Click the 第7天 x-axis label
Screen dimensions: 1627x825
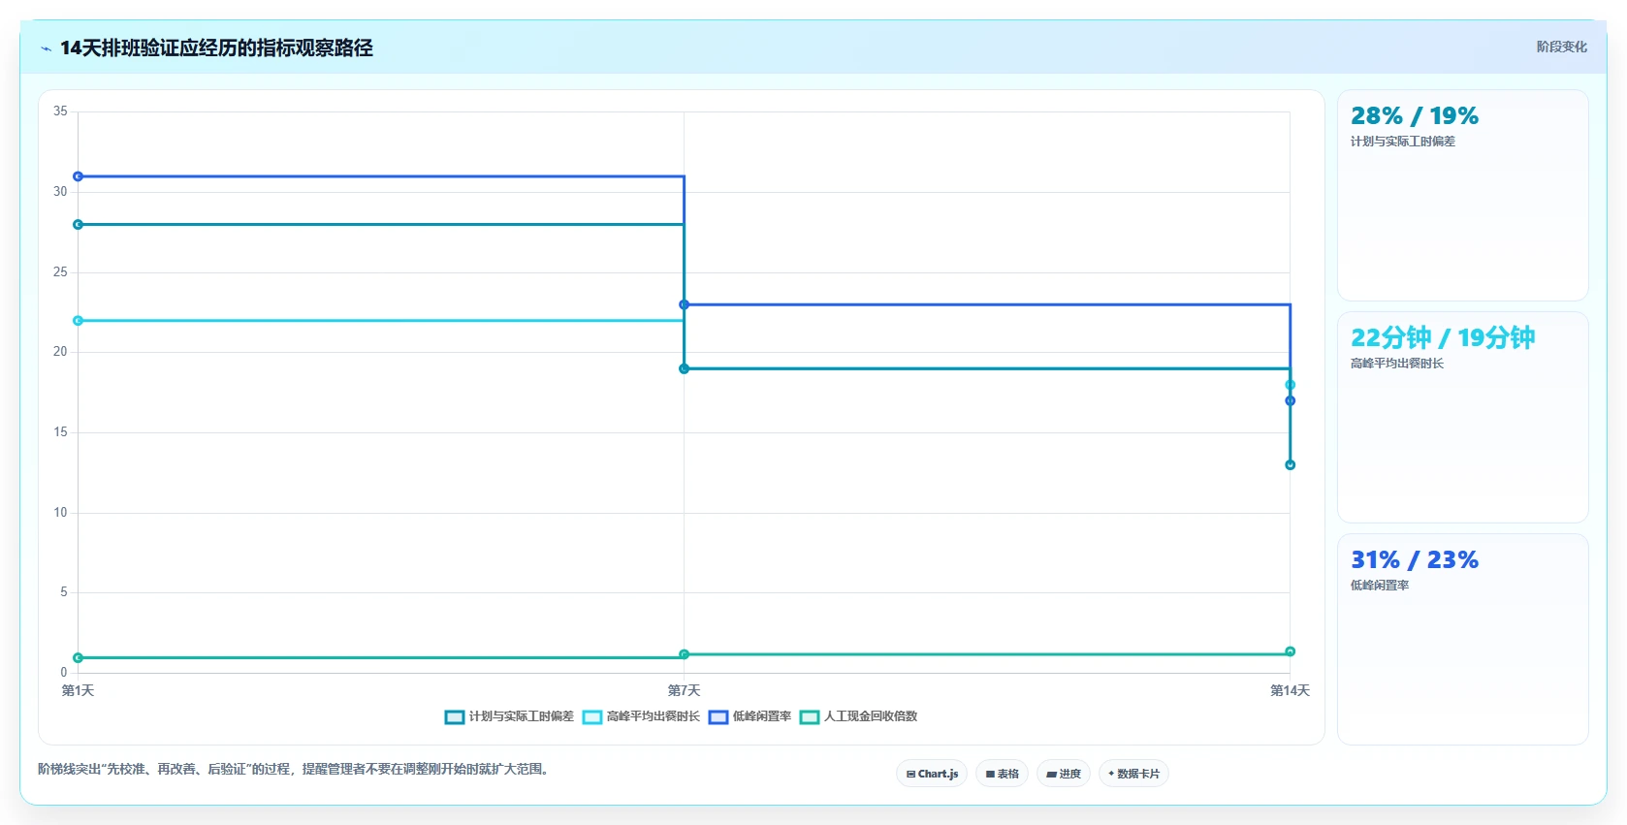[685, 690]
